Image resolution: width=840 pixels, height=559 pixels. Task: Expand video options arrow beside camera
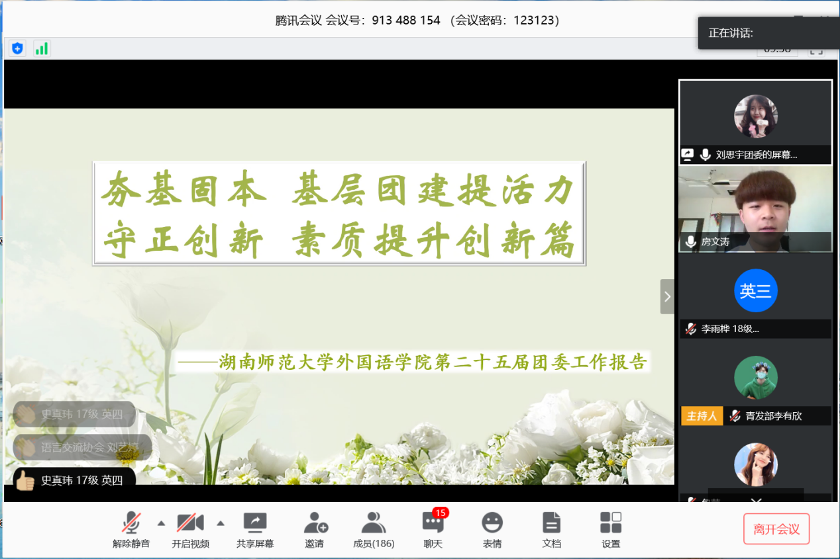[x=221, y=523]
